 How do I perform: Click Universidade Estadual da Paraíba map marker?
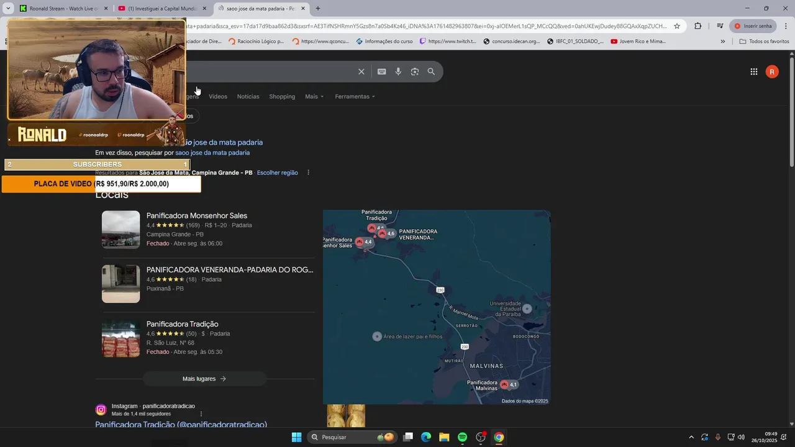point(527,309)
